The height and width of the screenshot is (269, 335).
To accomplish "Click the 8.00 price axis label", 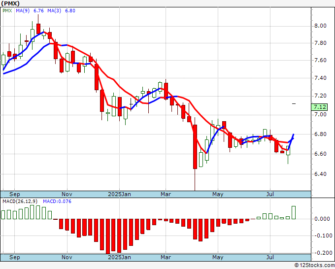I will click(x=320, y=26).
